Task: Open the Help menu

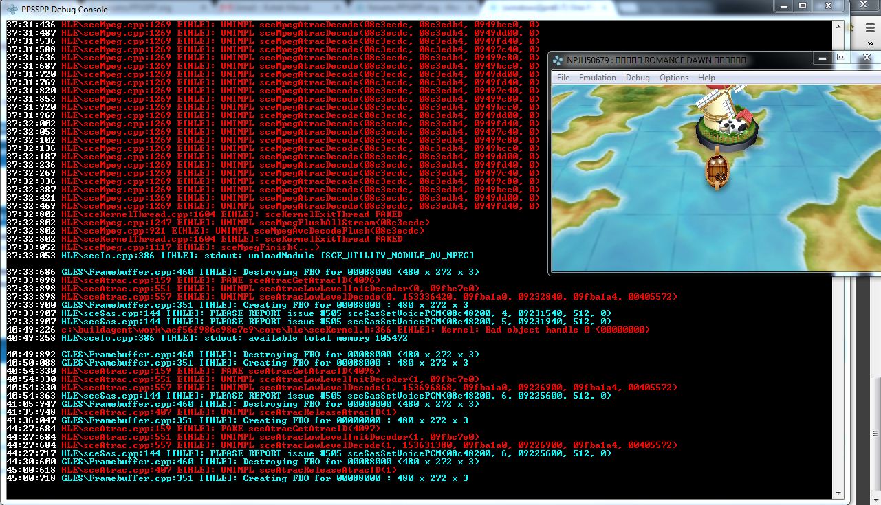Action: 706,78
